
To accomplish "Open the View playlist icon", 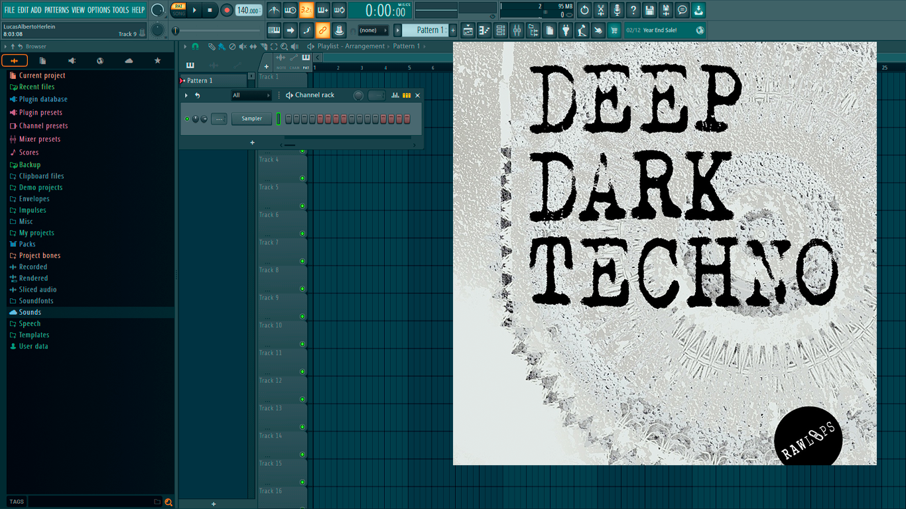I will pyautogui.click(x=468, y=30).
